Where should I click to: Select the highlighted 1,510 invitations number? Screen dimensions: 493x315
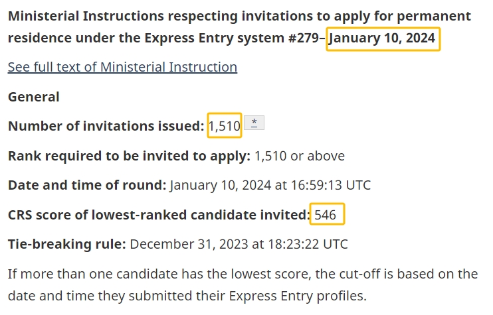point(224,125)
